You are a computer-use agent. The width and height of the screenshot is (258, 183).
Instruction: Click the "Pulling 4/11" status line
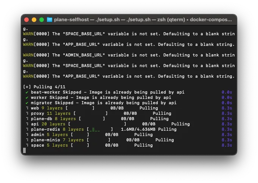(44, 87)
